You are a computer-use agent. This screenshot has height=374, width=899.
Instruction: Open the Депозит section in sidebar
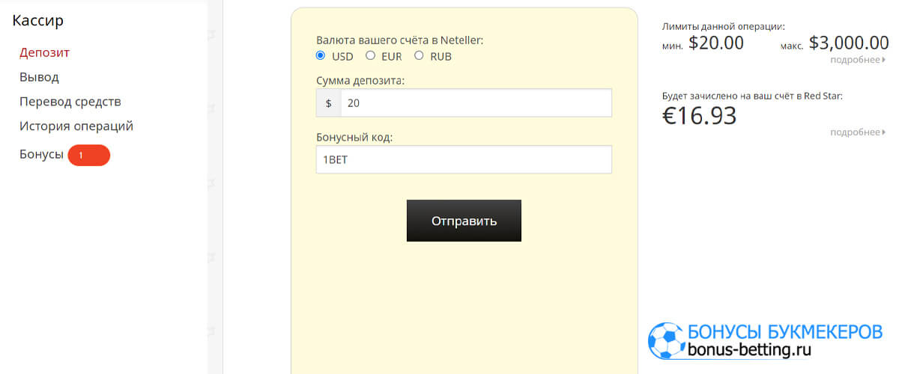45,52
